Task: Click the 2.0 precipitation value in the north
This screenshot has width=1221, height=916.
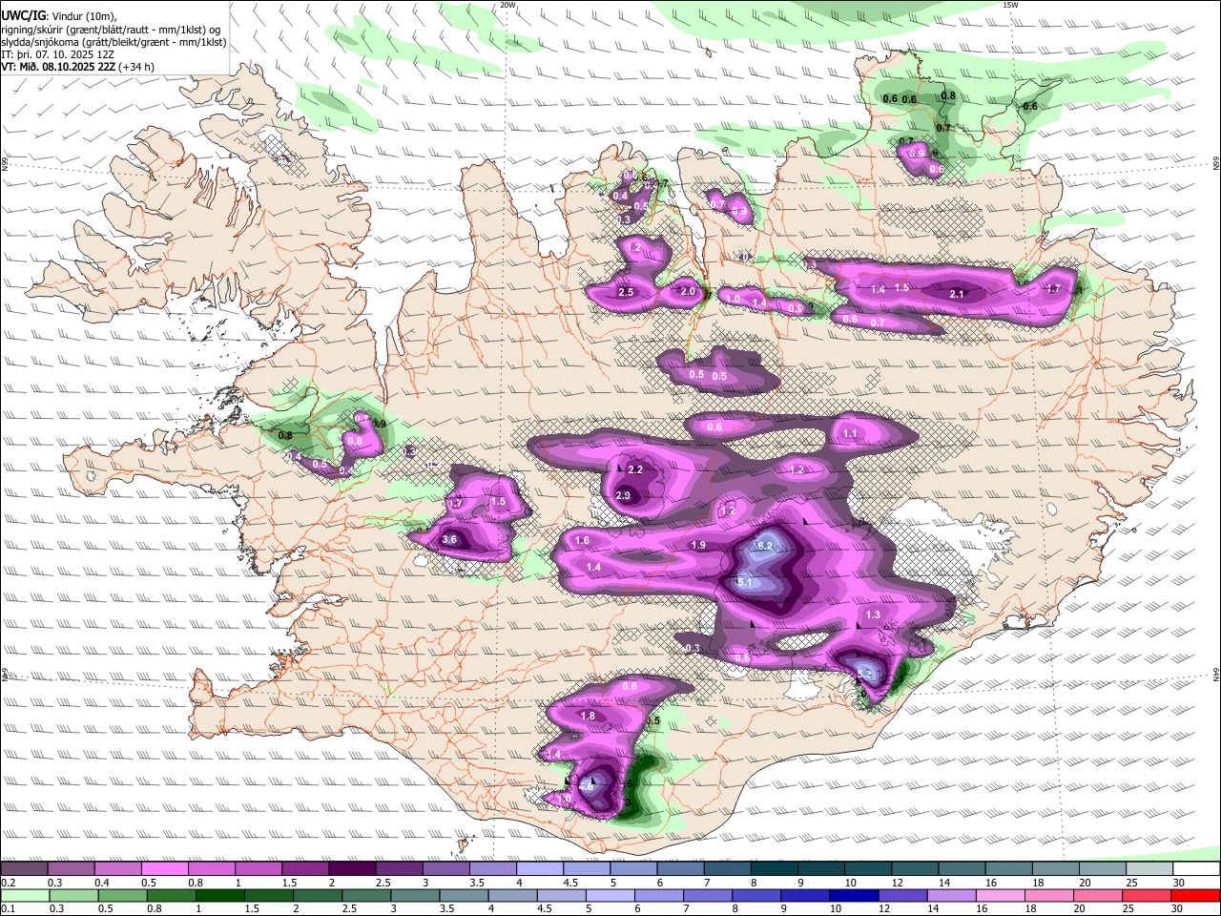Action: click(688, 292)
